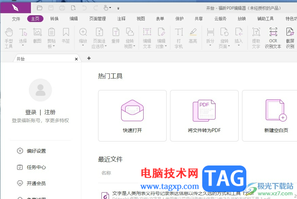
Task: Click the Register (注册) link
Action: (x=50, y=112)
